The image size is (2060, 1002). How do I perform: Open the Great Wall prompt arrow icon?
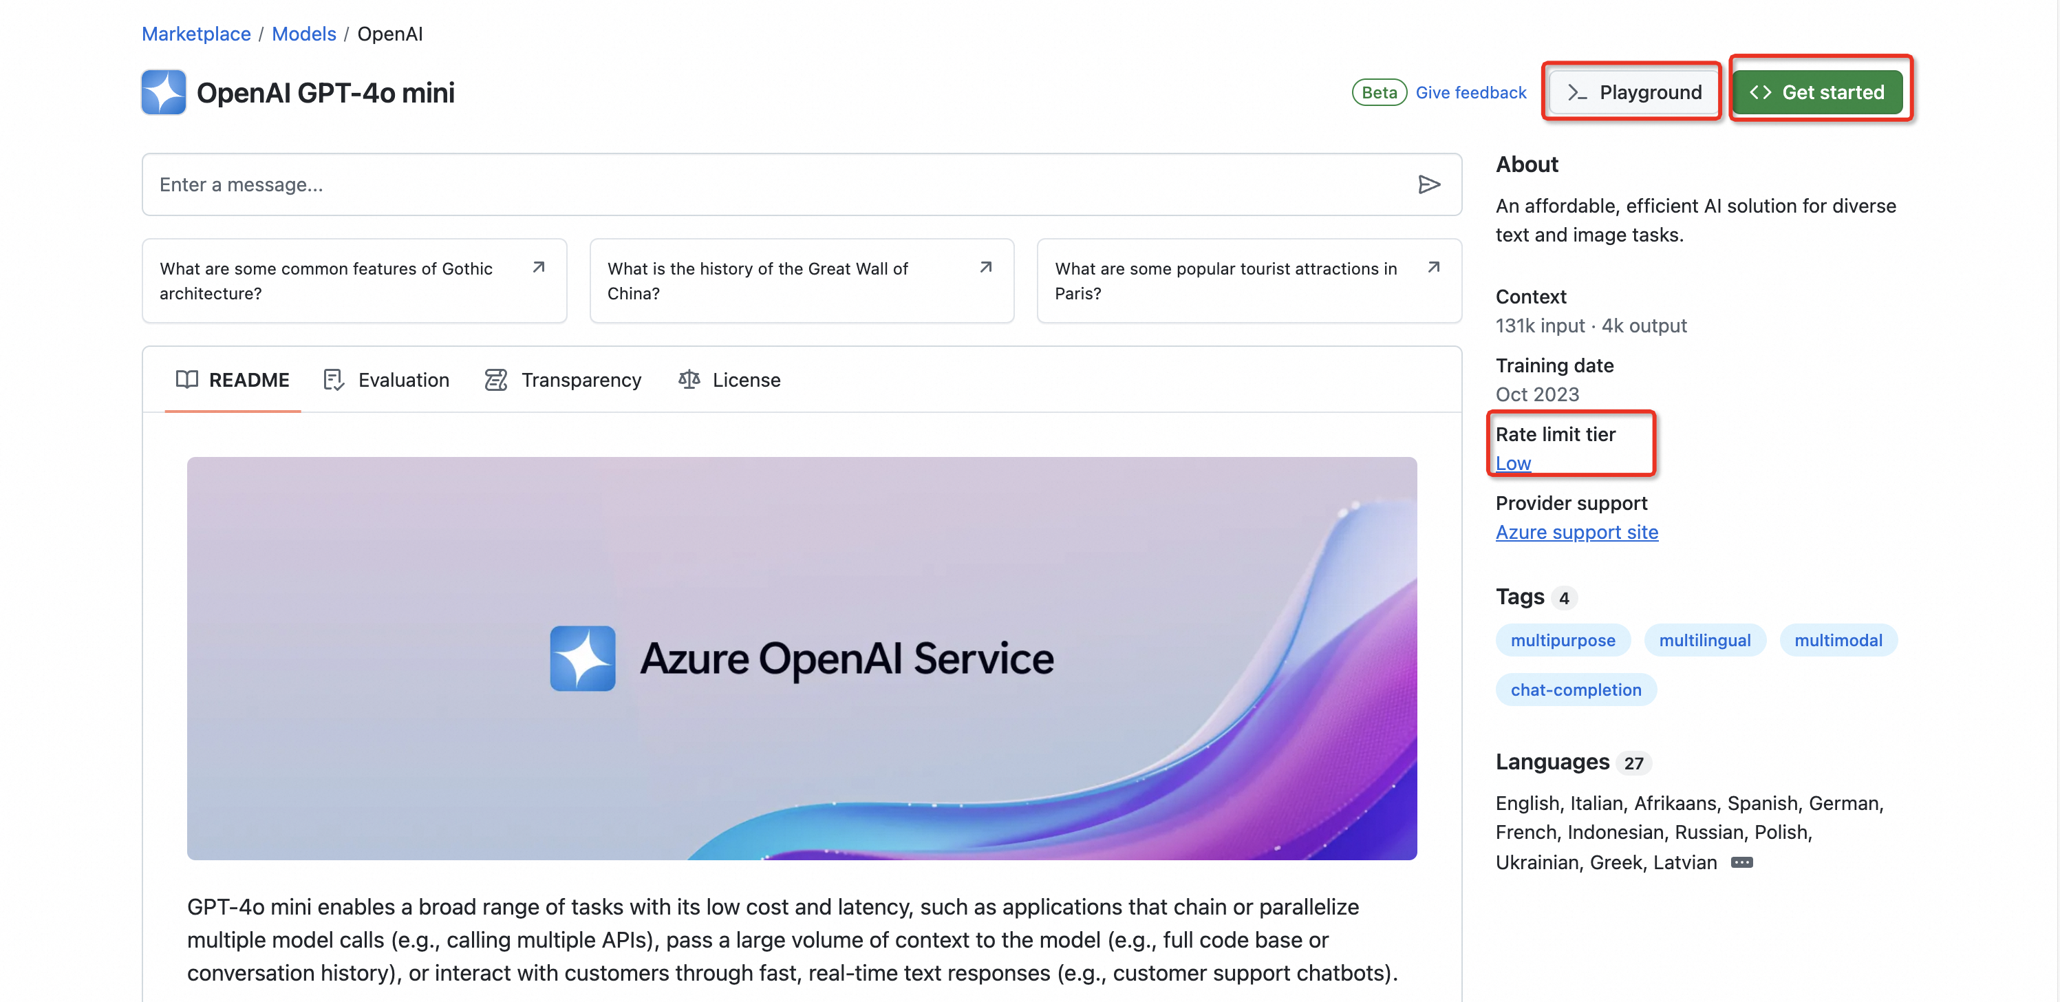(x=986, y=267)
